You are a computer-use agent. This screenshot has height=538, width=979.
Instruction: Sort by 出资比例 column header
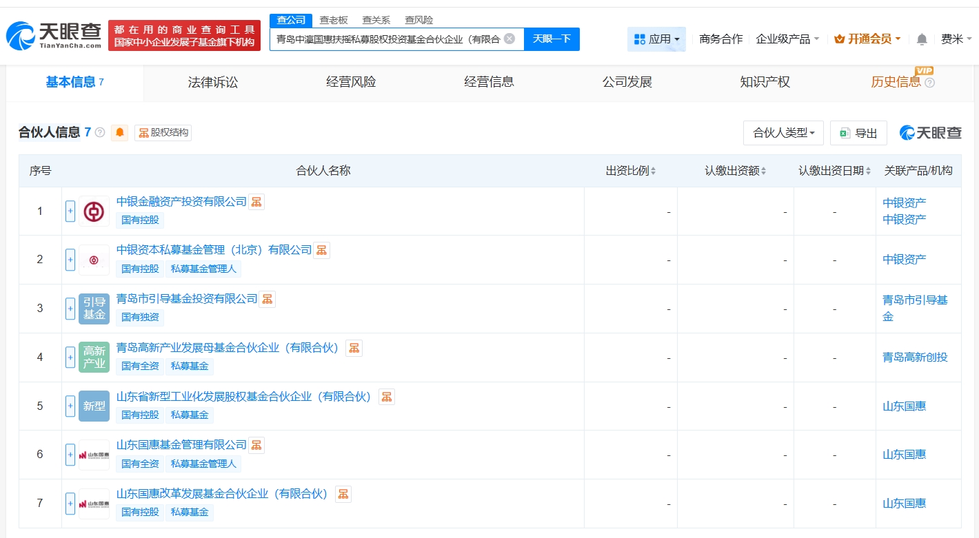(630, 171)
